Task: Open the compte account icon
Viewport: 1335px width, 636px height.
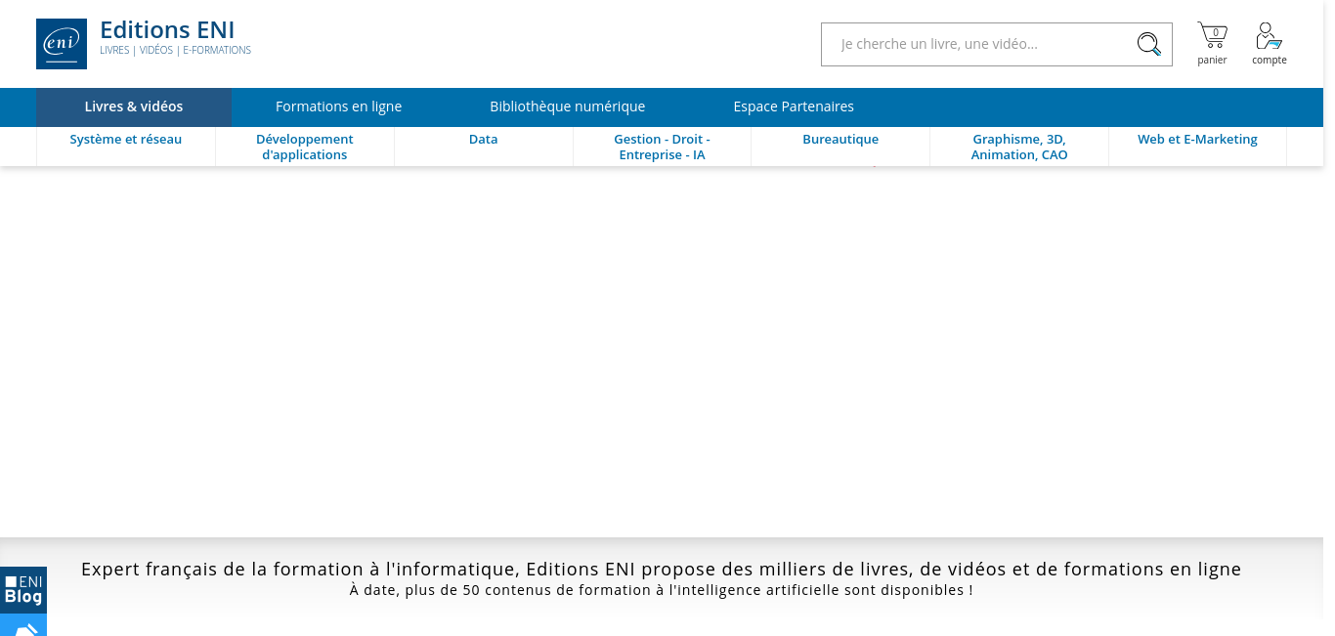Action: click(1269, 44)
